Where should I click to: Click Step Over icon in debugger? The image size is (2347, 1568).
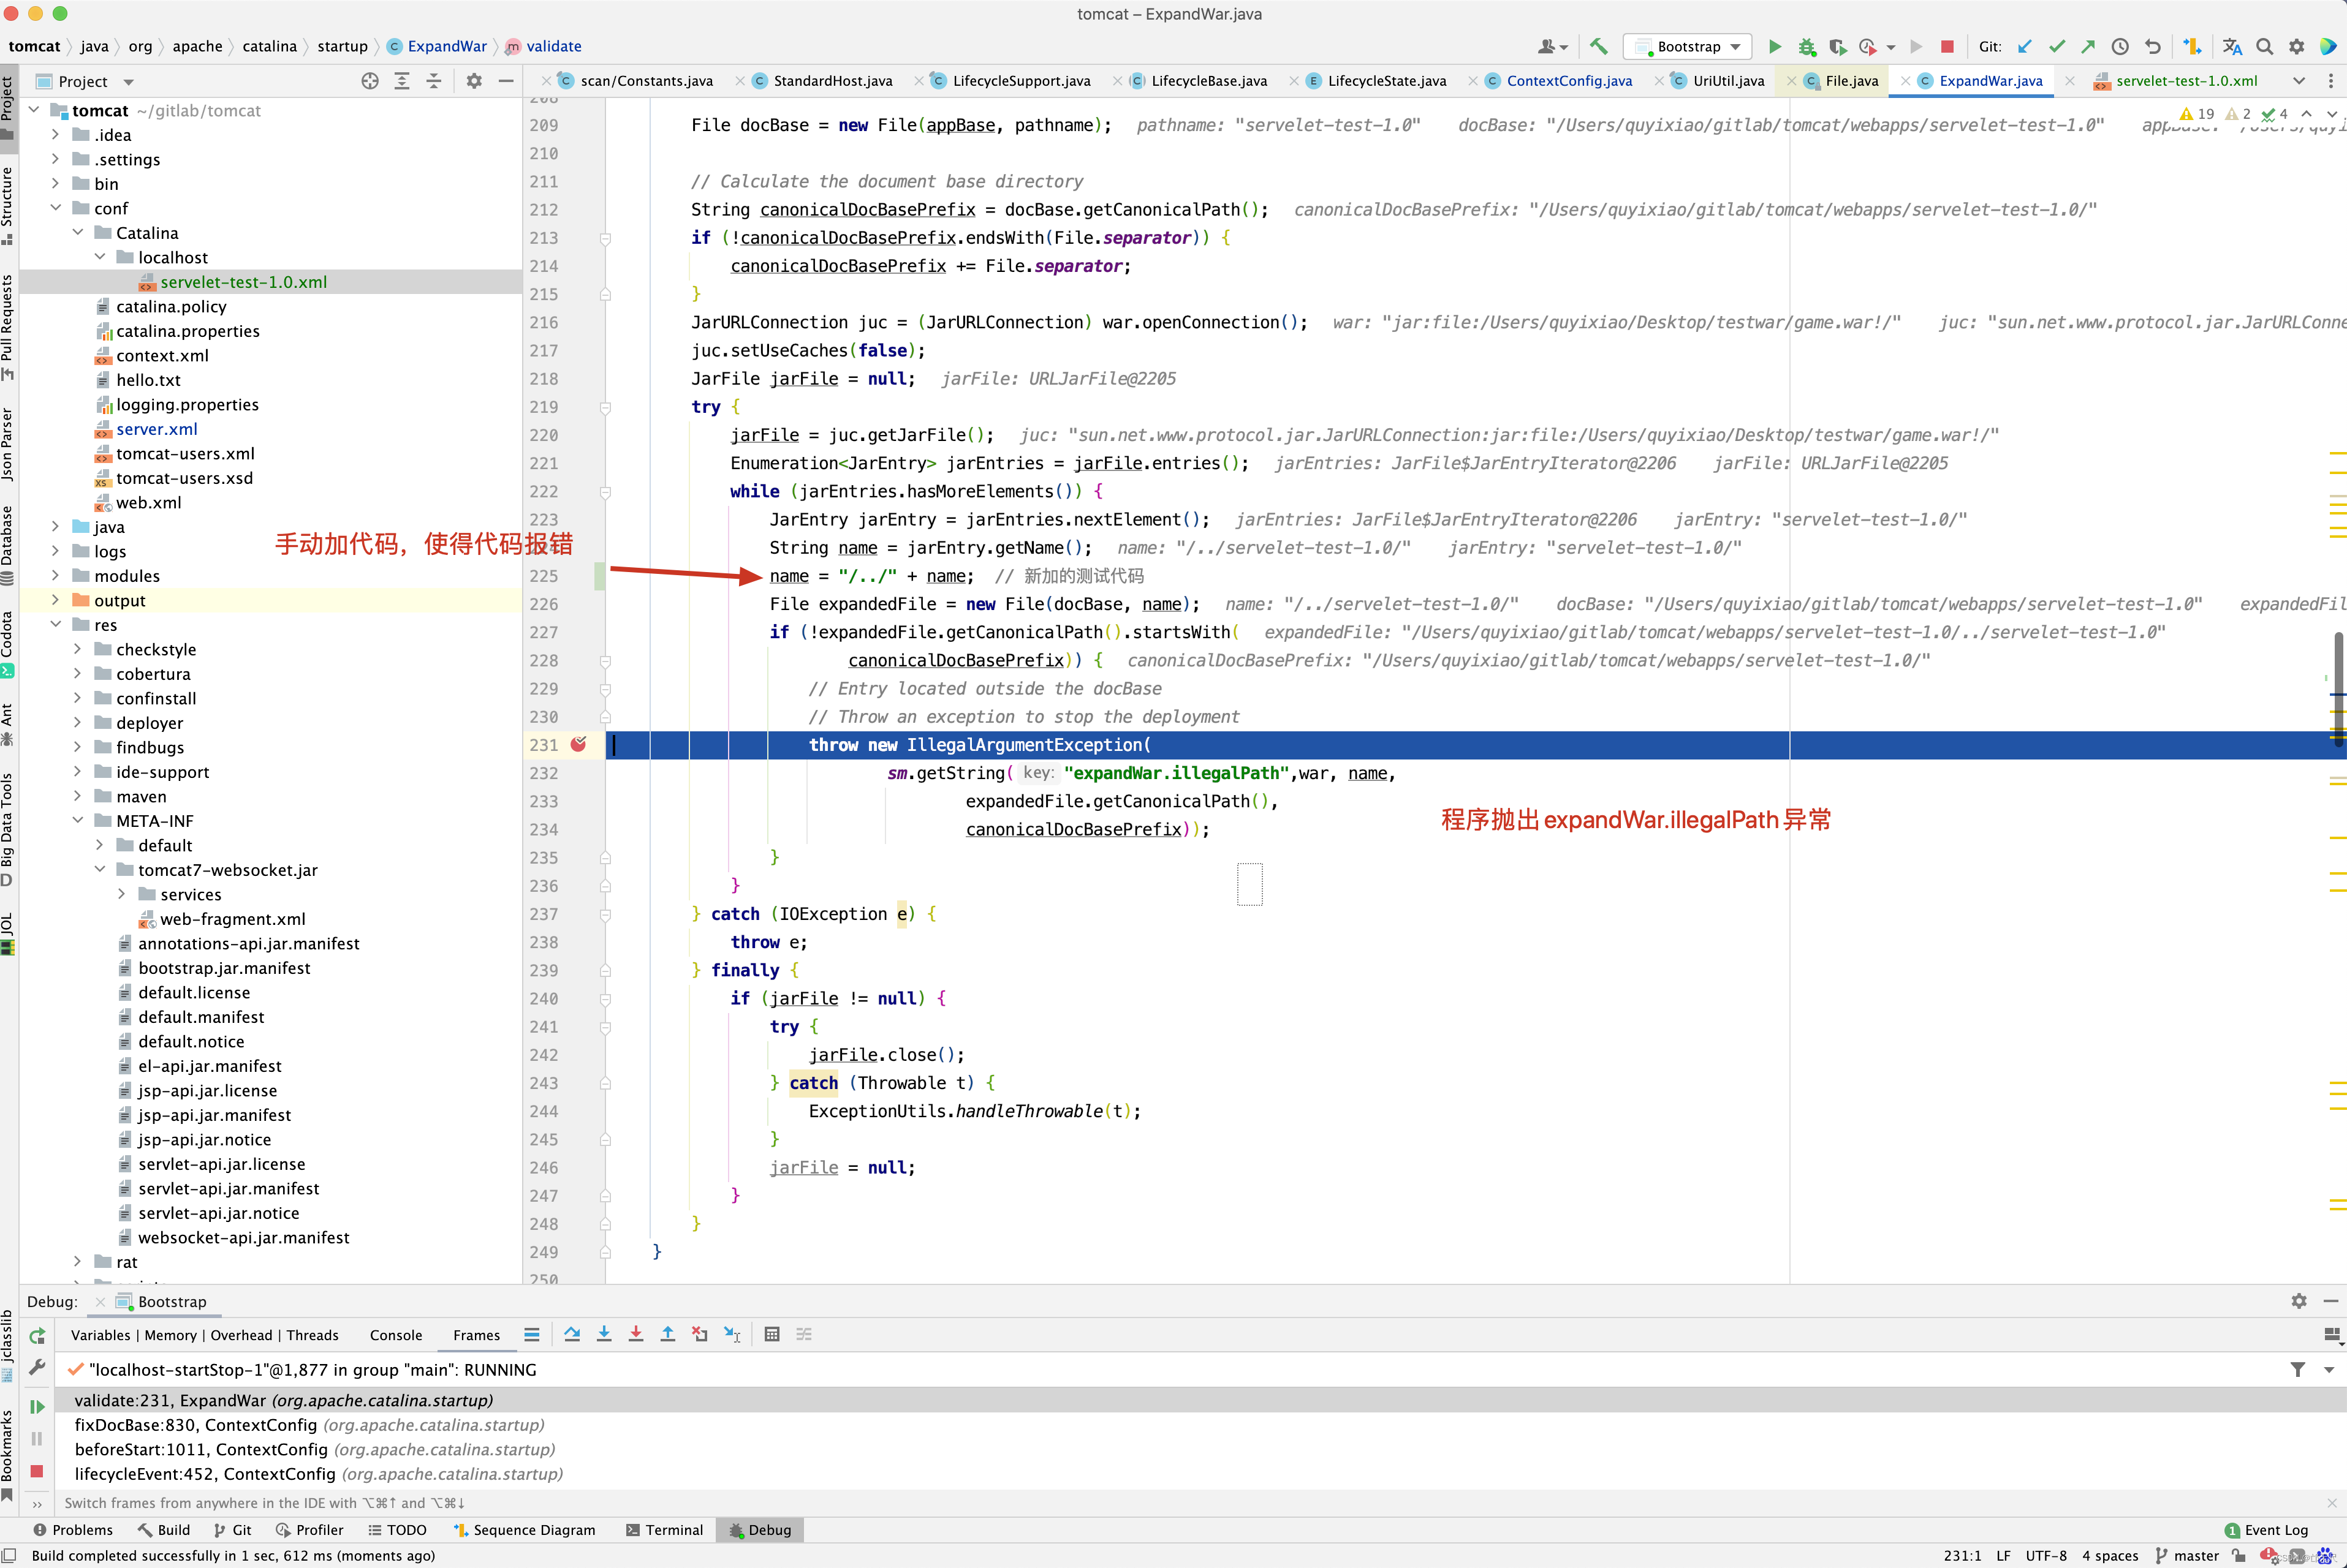[x=572, y=1334]
